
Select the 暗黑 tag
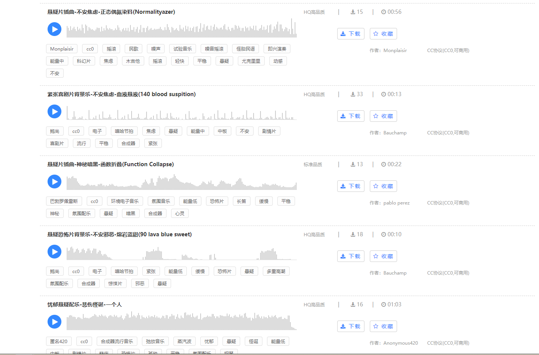coord(131,213)
